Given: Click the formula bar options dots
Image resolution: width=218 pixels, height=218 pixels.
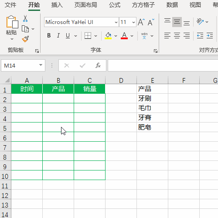Looking at the screenshot, I should (52, 65).
